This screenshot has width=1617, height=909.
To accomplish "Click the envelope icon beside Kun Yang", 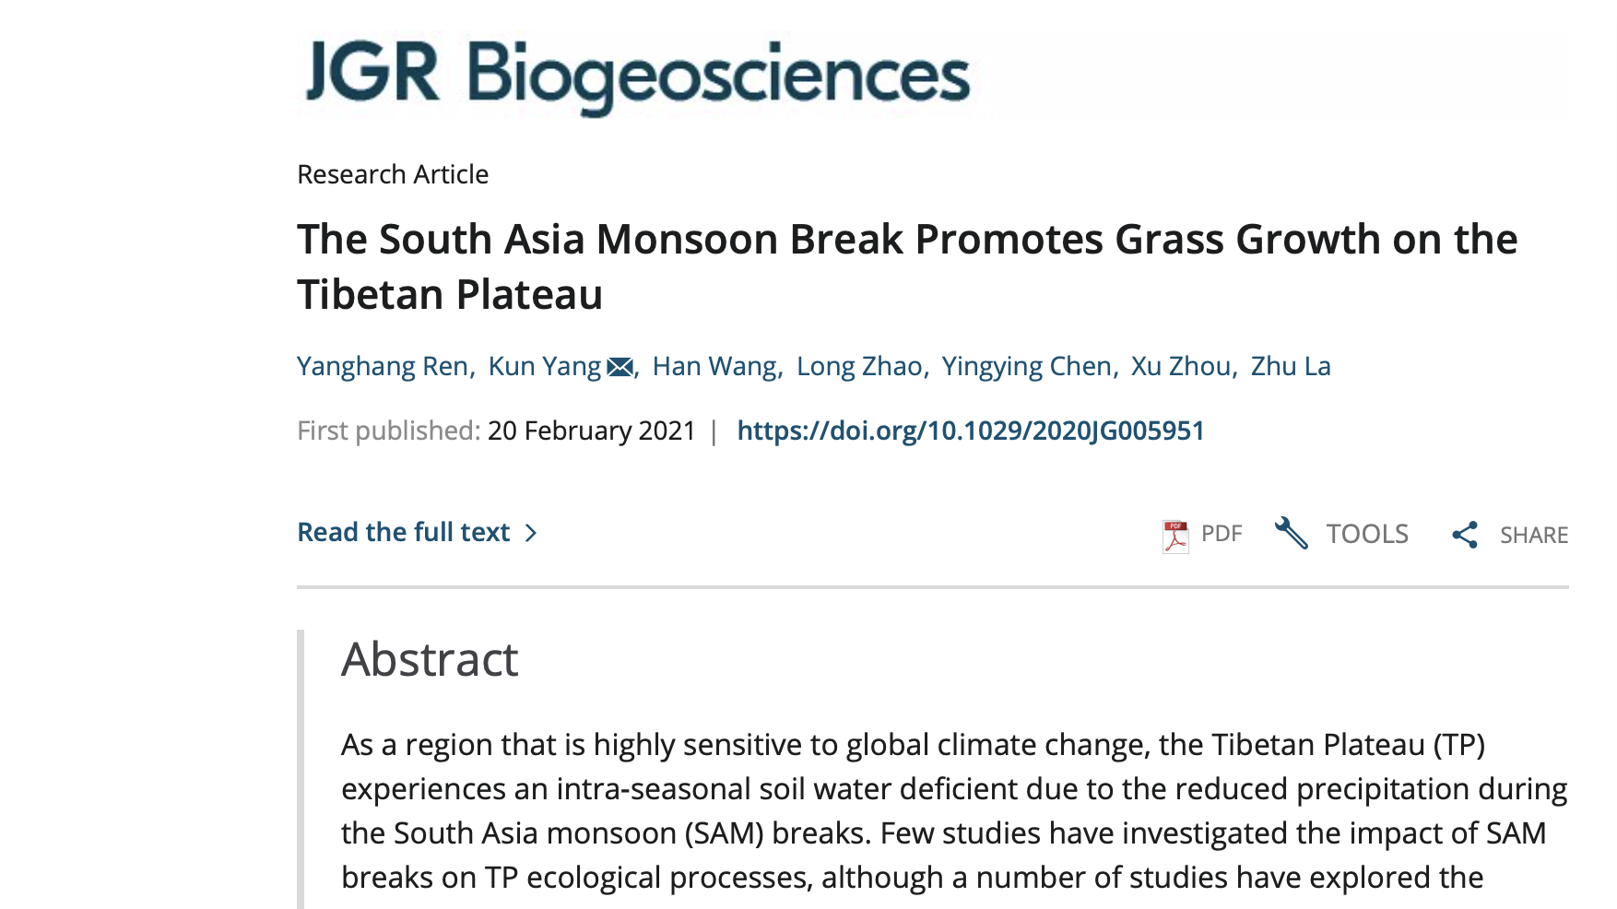I will 620,367.
